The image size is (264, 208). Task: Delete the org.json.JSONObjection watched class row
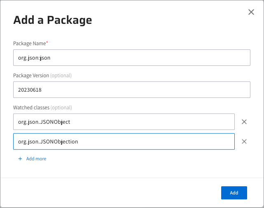click(244, 141)
